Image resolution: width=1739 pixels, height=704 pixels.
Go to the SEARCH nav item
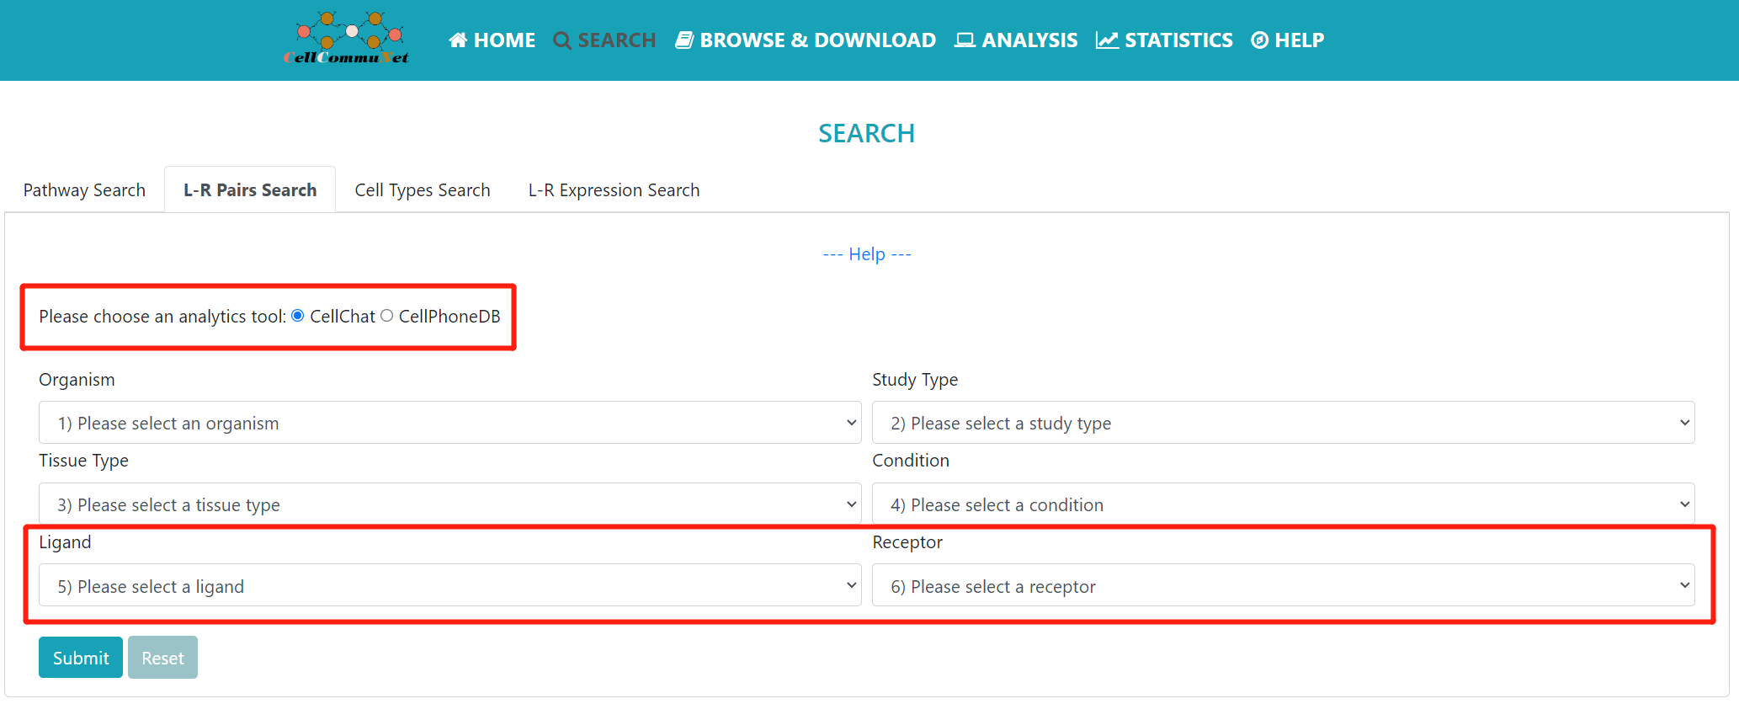[604, 40]
